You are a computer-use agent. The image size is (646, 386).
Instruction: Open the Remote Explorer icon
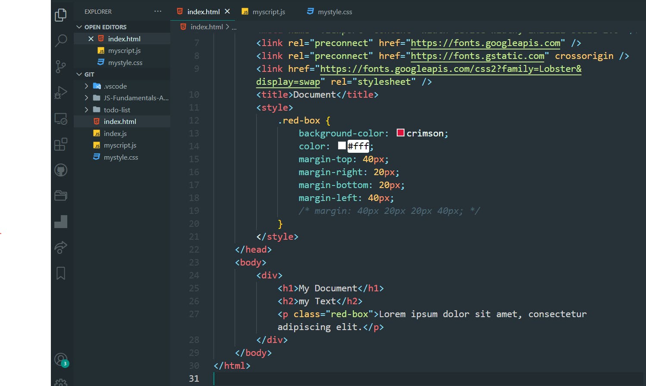pos(61,118)
